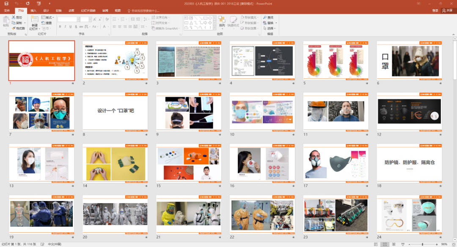
Task: Click the Copy (复制) button
Action: coord(17,23)
